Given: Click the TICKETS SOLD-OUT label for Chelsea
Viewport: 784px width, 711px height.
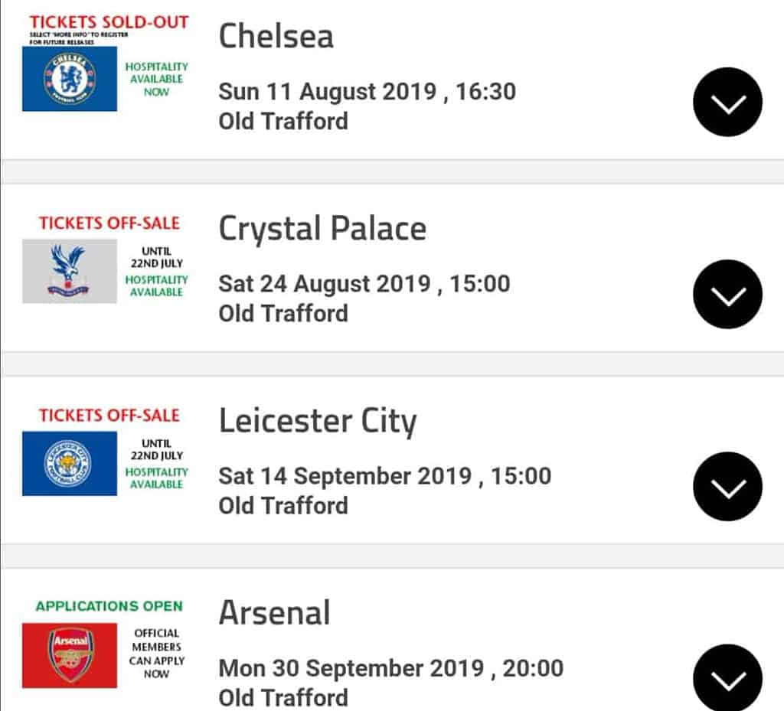Looking at the screenshot, I should click(109, 22).
